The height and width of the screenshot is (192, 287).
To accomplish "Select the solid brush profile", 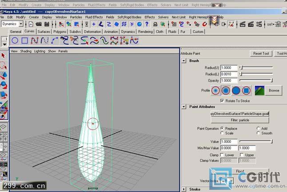I will 236,90.
